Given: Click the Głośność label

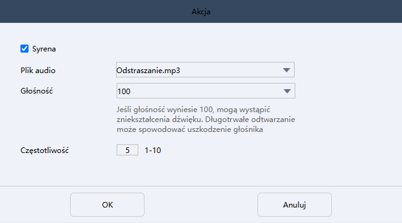Looking at the screenshot, I should coord(37,91).
